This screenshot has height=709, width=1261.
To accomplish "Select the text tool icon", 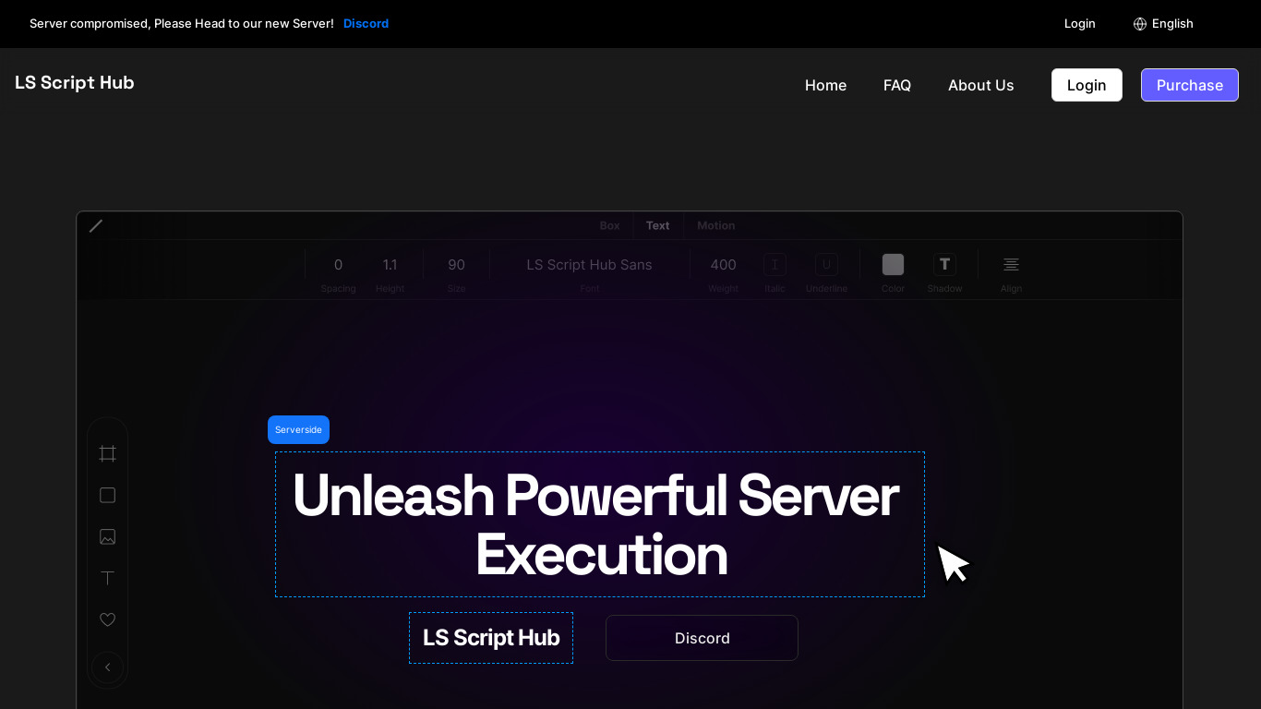I will 107,578.
